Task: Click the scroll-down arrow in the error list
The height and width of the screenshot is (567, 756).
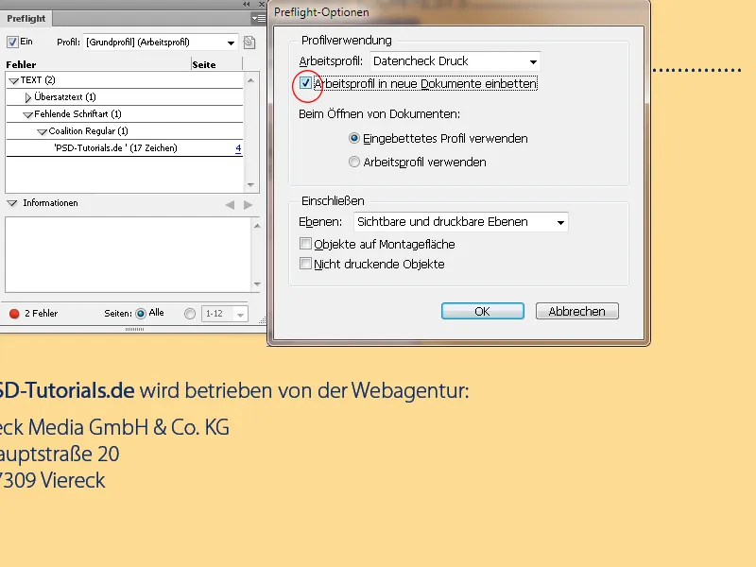Action: (x=249, y=184)
